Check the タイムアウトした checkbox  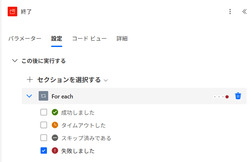[x=44, y=125]
